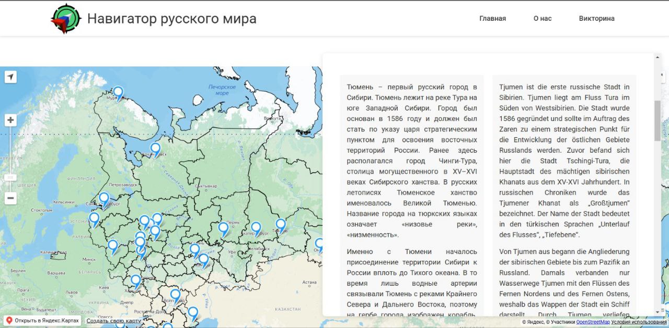
Task: Click the Volgograd map pin
Action: pyautogui.click(x=176, y=296)
